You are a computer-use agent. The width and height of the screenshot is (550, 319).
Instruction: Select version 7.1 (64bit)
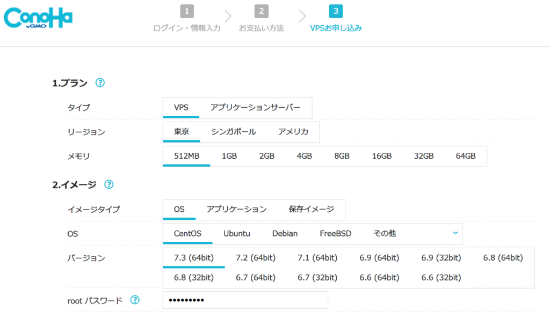317,258
